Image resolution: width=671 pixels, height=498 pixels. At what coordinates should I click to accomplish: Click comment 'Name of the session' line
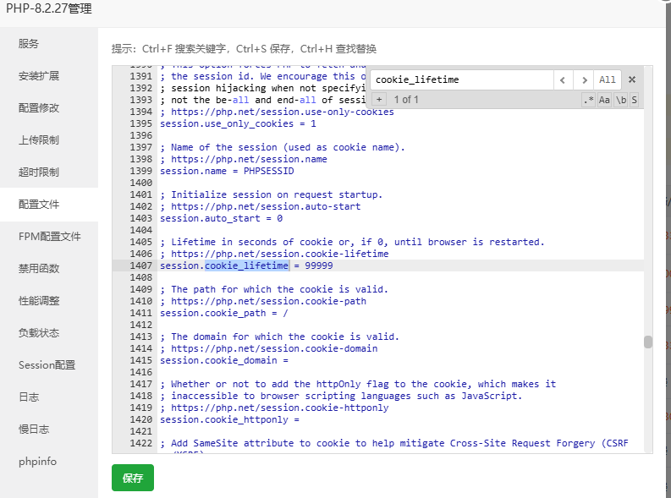pyautogui.click(x=283, y=147)
